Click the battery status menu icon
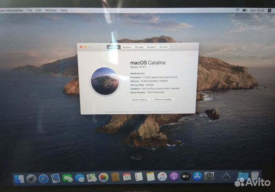The width and height of the screenshot is (275, 192). 245,11
